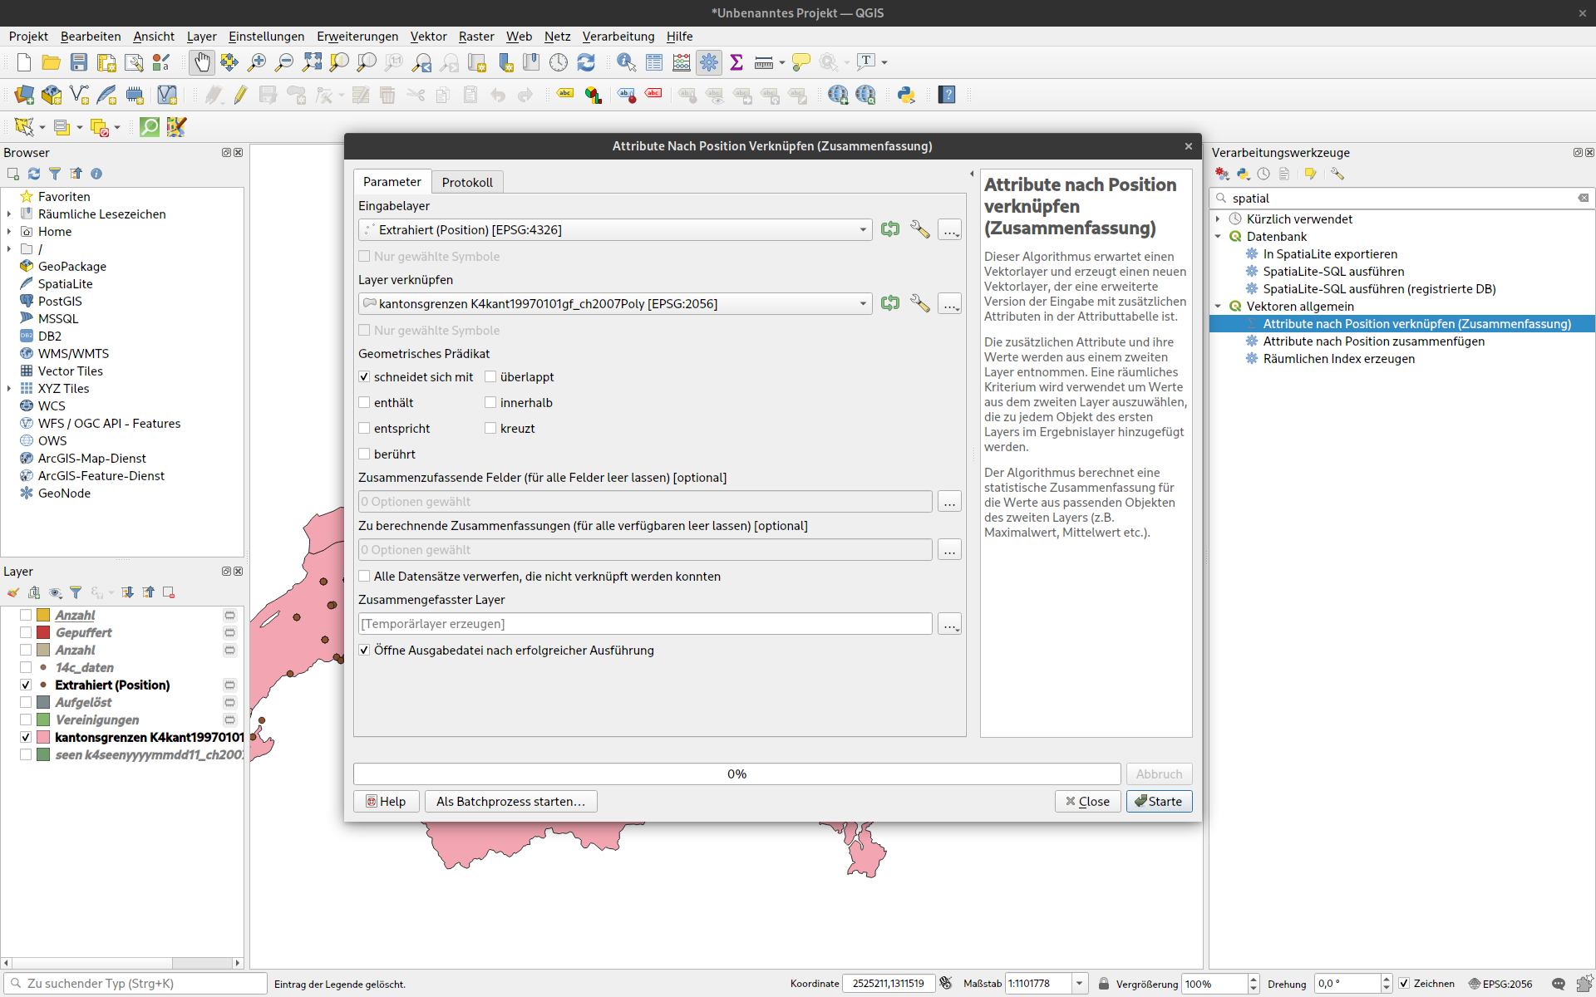Click the wrench icon next to Eingabelayer

point(919,230)
